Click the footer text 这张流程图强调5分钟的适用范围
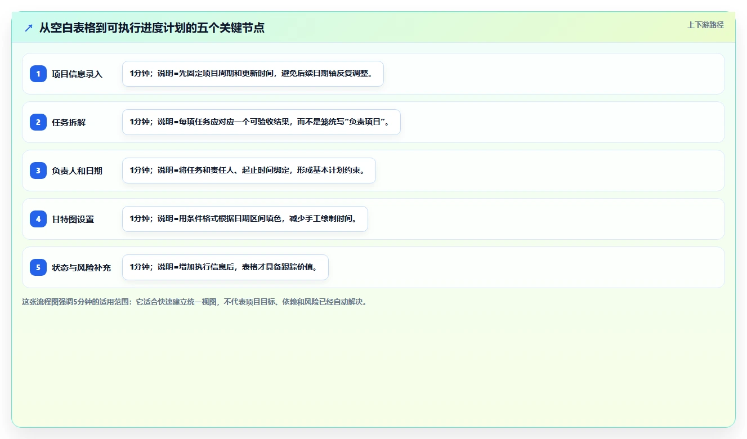Viewport: 747px width, 439px height. (x=195, y=302)
